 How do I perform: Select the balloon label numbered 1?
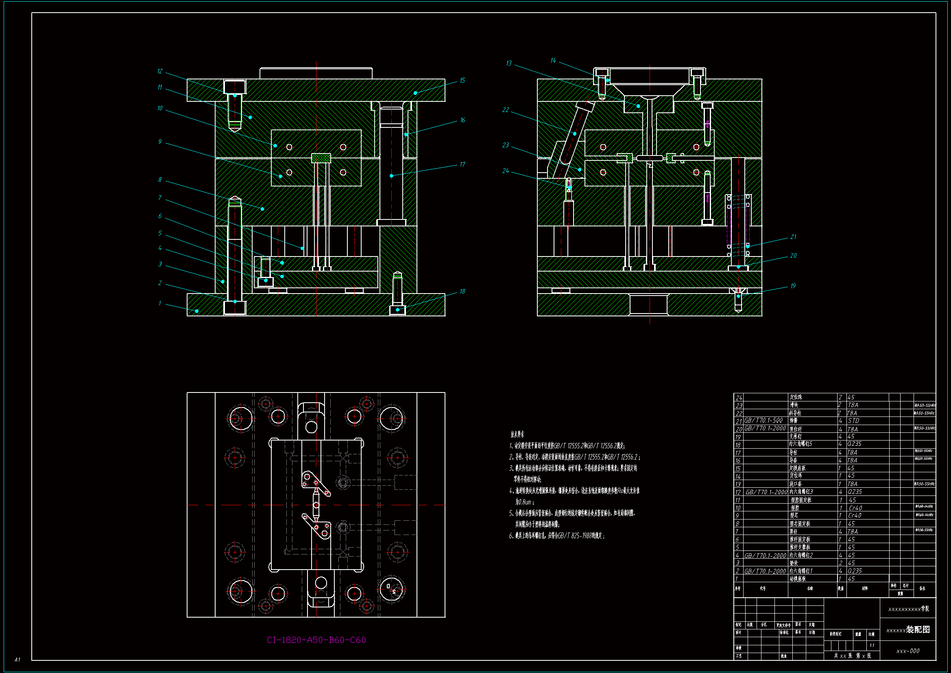(160, 303)
